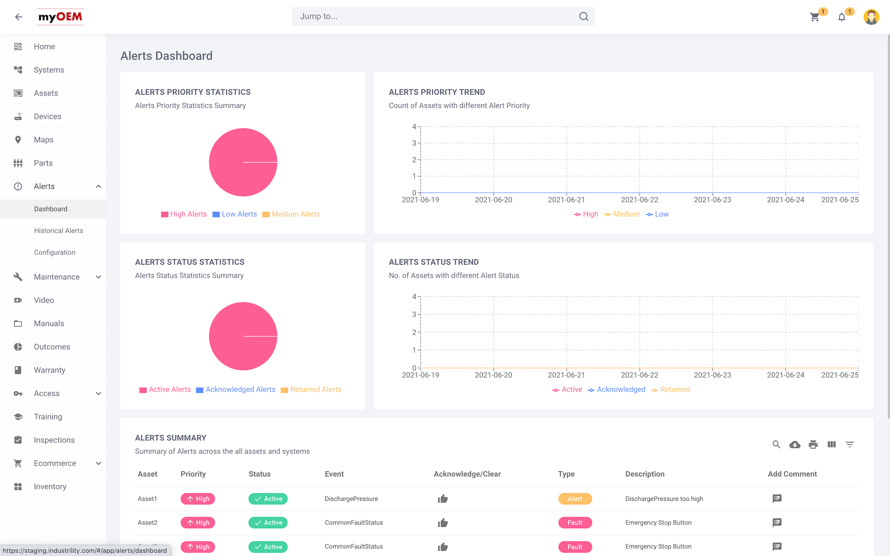This screenshot has width=890, height=556.
Task: Click the search magnifier in Jump to
Action: tap(583, 16)
